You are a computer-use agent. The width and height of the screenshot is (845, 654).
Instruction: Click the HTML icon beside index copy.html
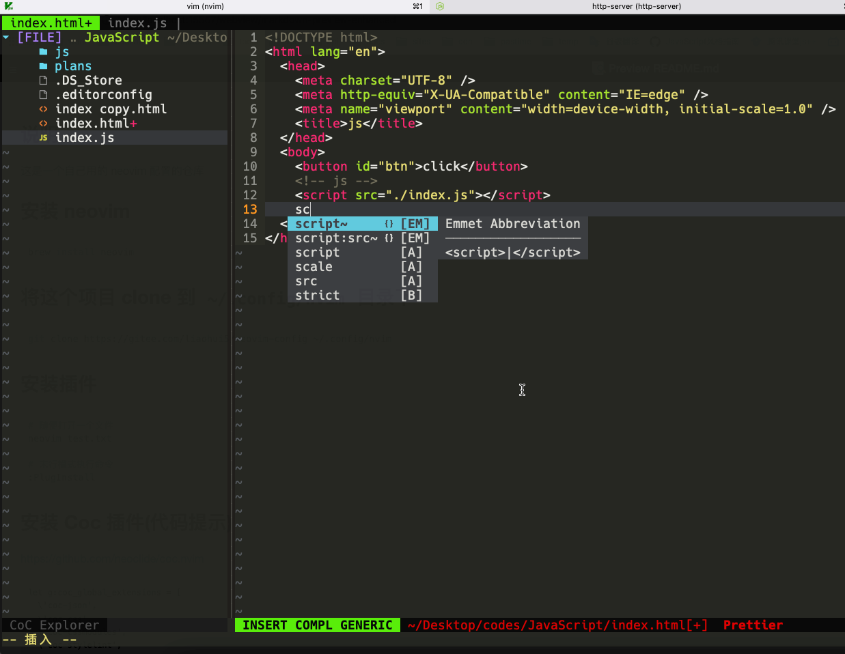pos(43,109)
